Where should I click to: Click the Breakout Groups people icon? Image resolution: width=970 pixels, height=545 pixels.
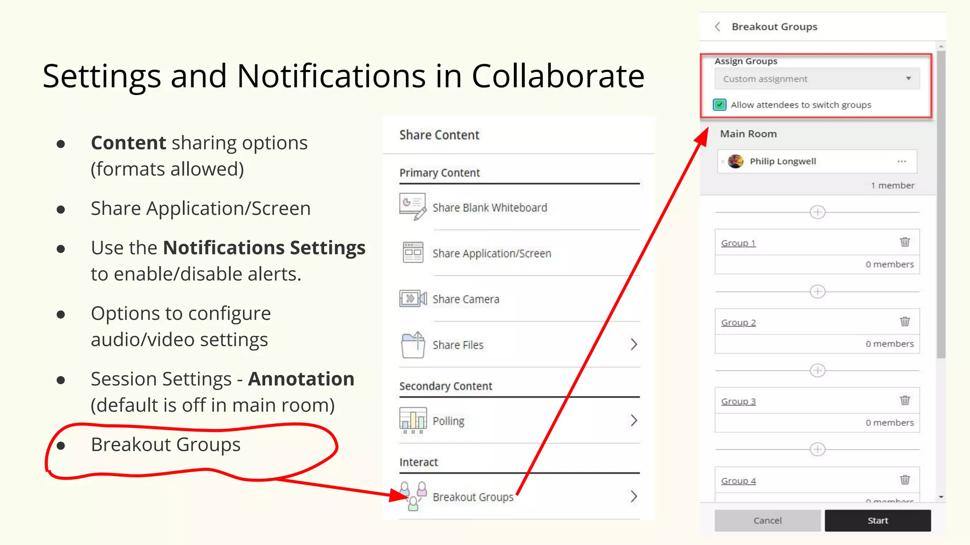pyautogui.click(x=413, y=496)
